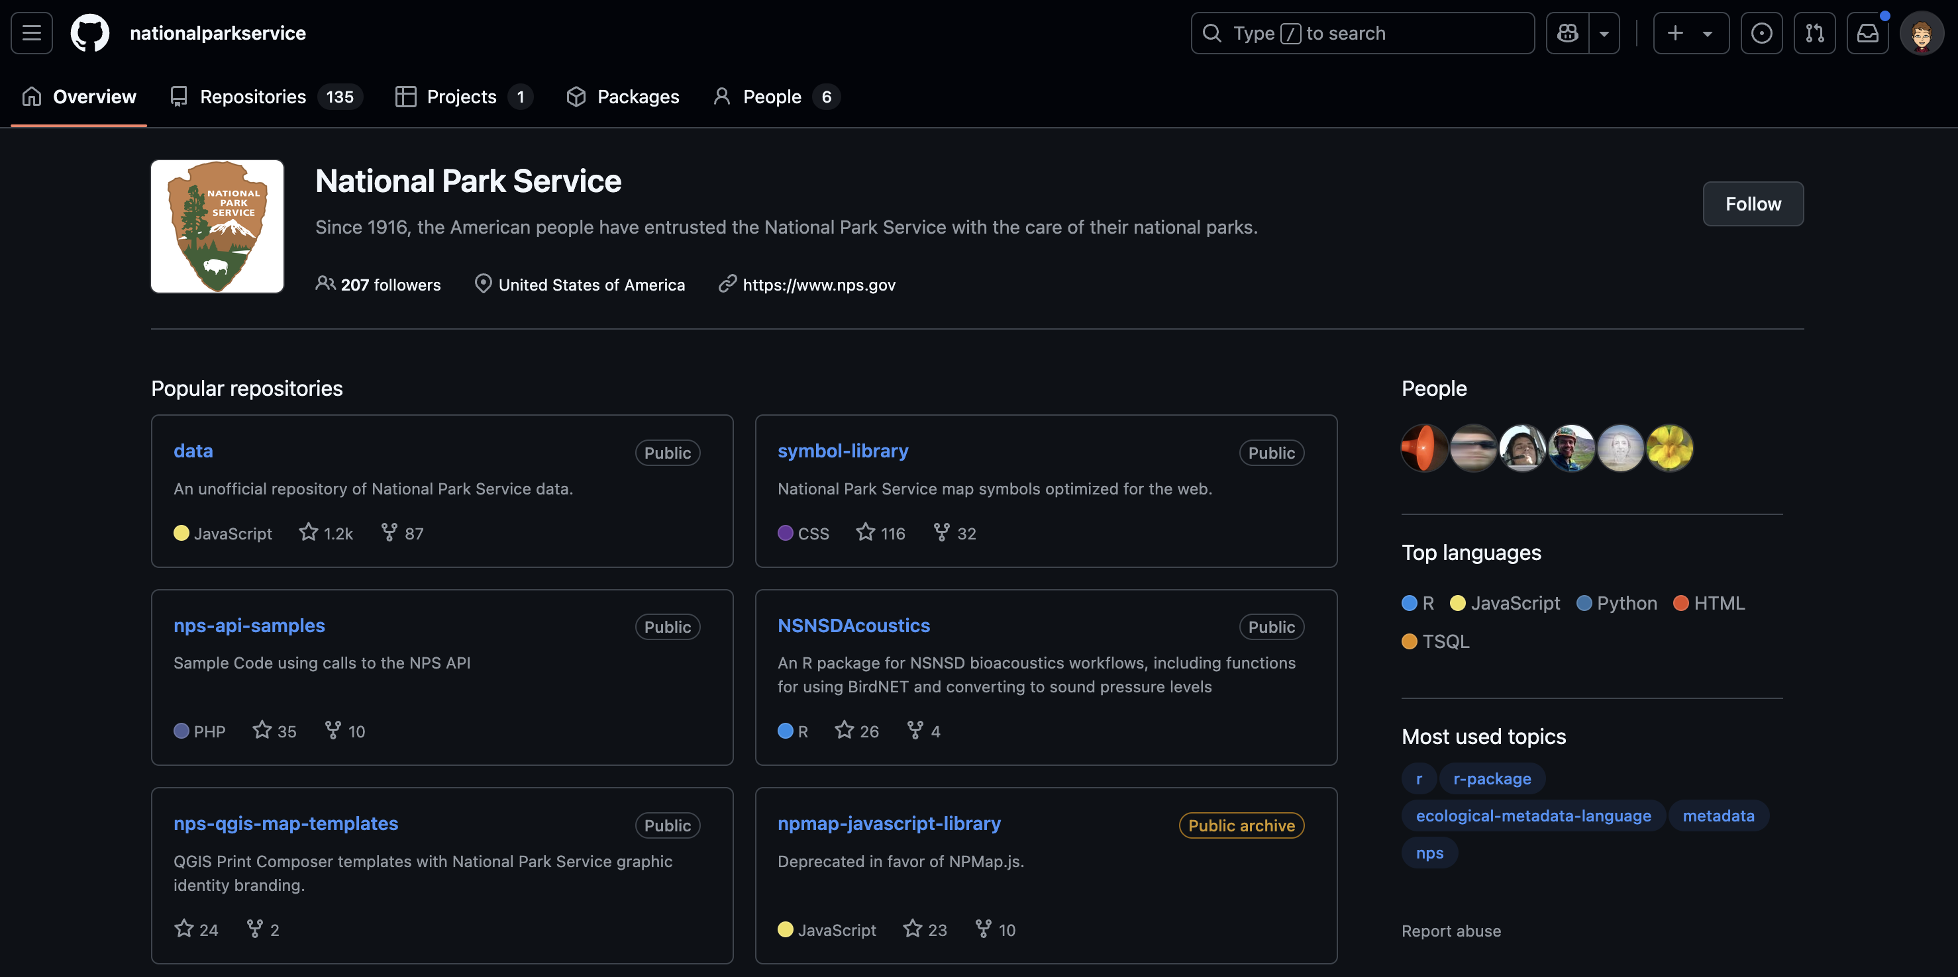View 24 stars of nps-qgis-map-templates
This screenshot has height=977, width=1958.
[x=196, y=929]
